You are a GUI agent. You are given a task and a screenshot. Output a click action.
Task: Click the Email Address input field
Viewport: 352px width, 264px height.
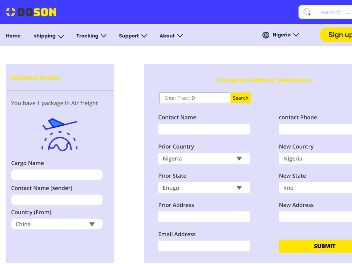tap(204, 246)
